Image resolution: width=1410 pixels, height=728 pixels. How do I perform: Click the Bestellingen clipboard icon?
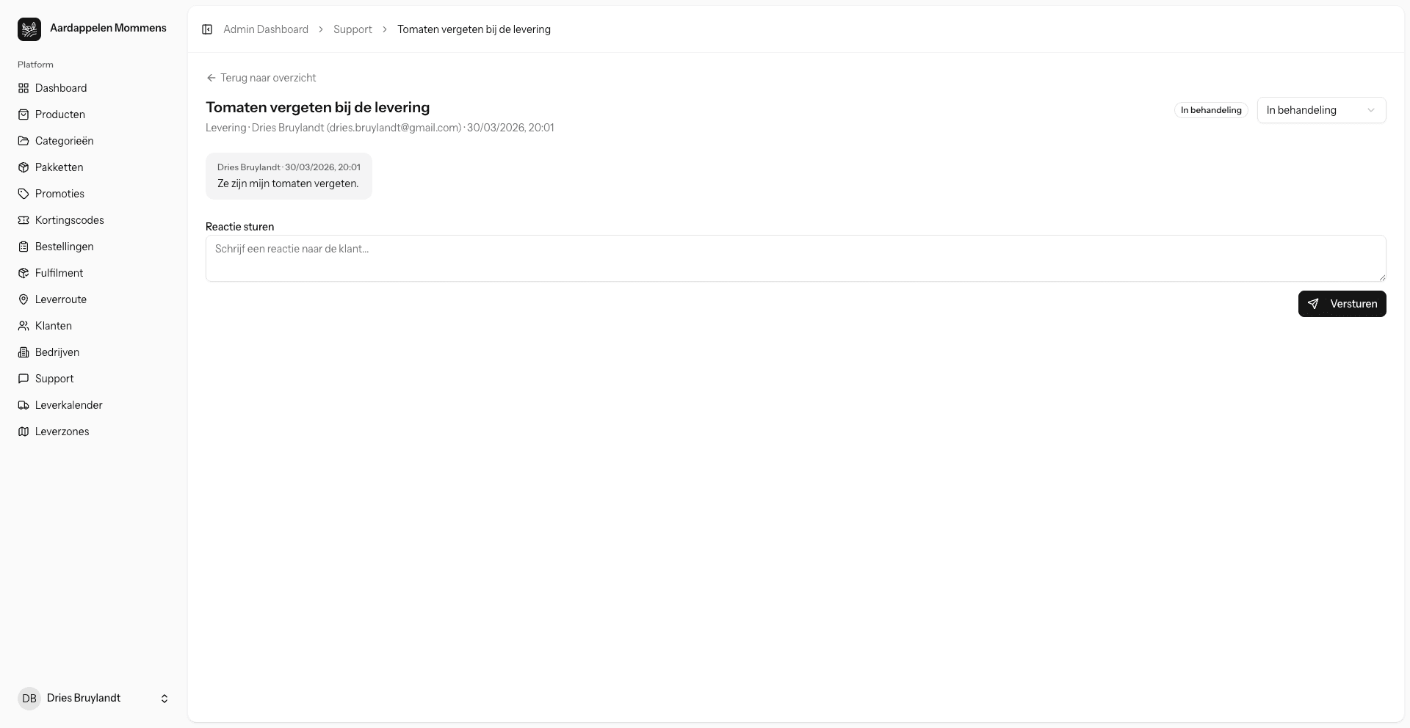[23, 247]
